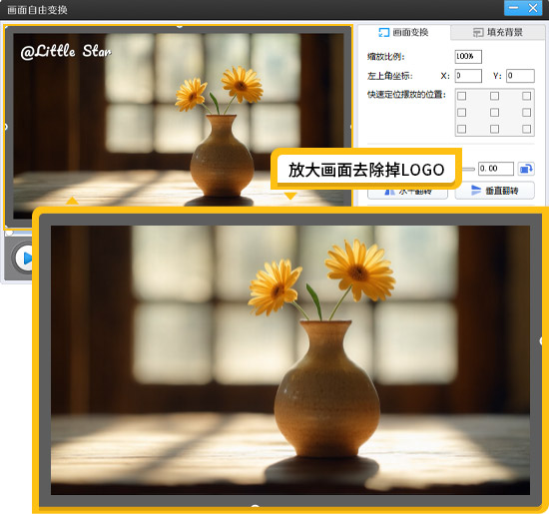The image size is (549, 514).
Task: Check the top-center quick position checkbox
Action: click(x=494, y=96)
